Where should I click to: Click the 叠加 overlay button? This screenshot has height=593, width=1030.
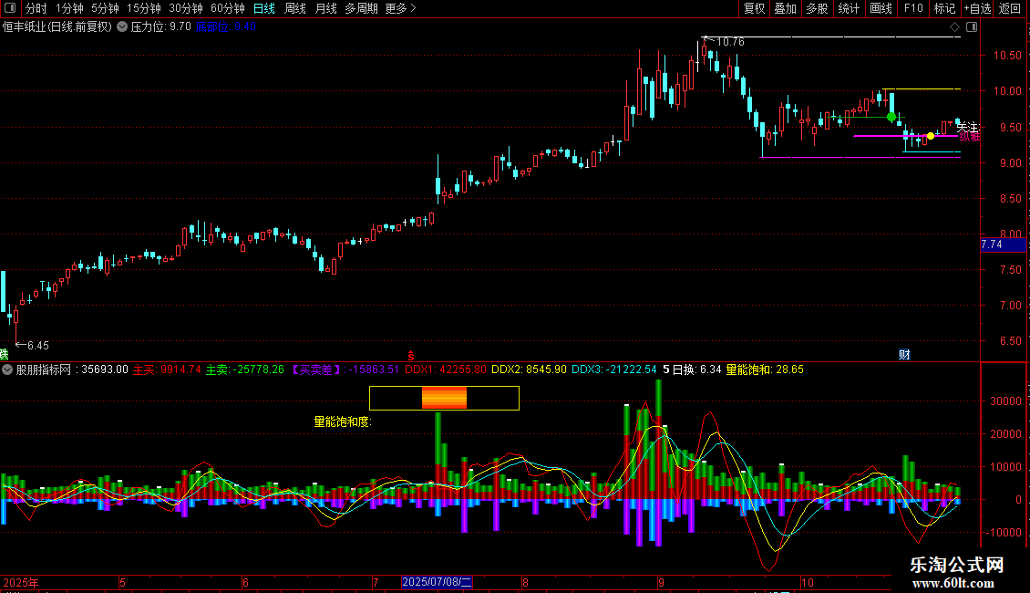coord(786,8)
